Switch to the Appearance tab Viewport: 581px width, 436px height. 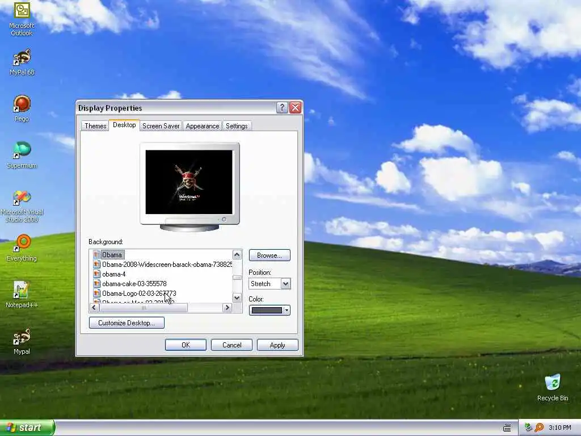pos(203,125)
